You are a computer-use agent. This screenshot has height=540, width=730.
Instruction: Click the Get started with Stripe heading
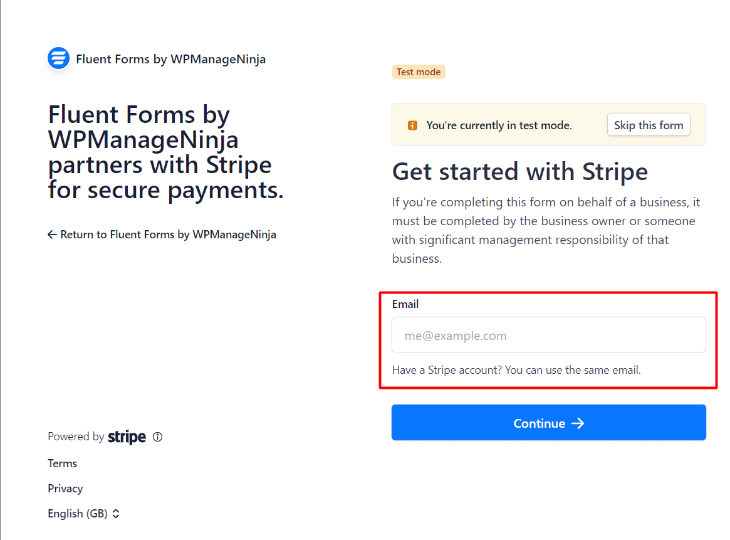click(519, 172)
